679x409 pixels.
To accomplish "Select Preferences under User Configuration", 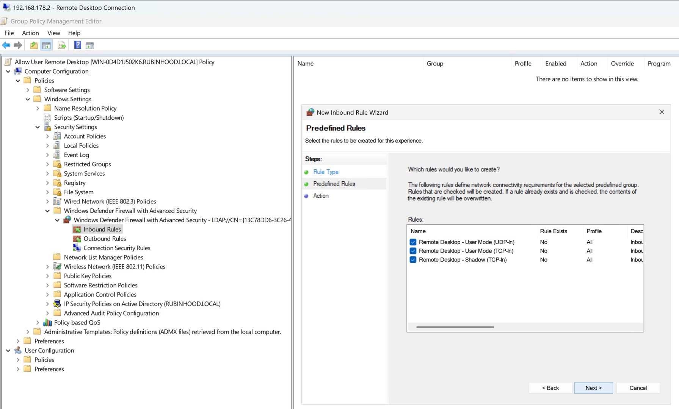I will point(49,369).
